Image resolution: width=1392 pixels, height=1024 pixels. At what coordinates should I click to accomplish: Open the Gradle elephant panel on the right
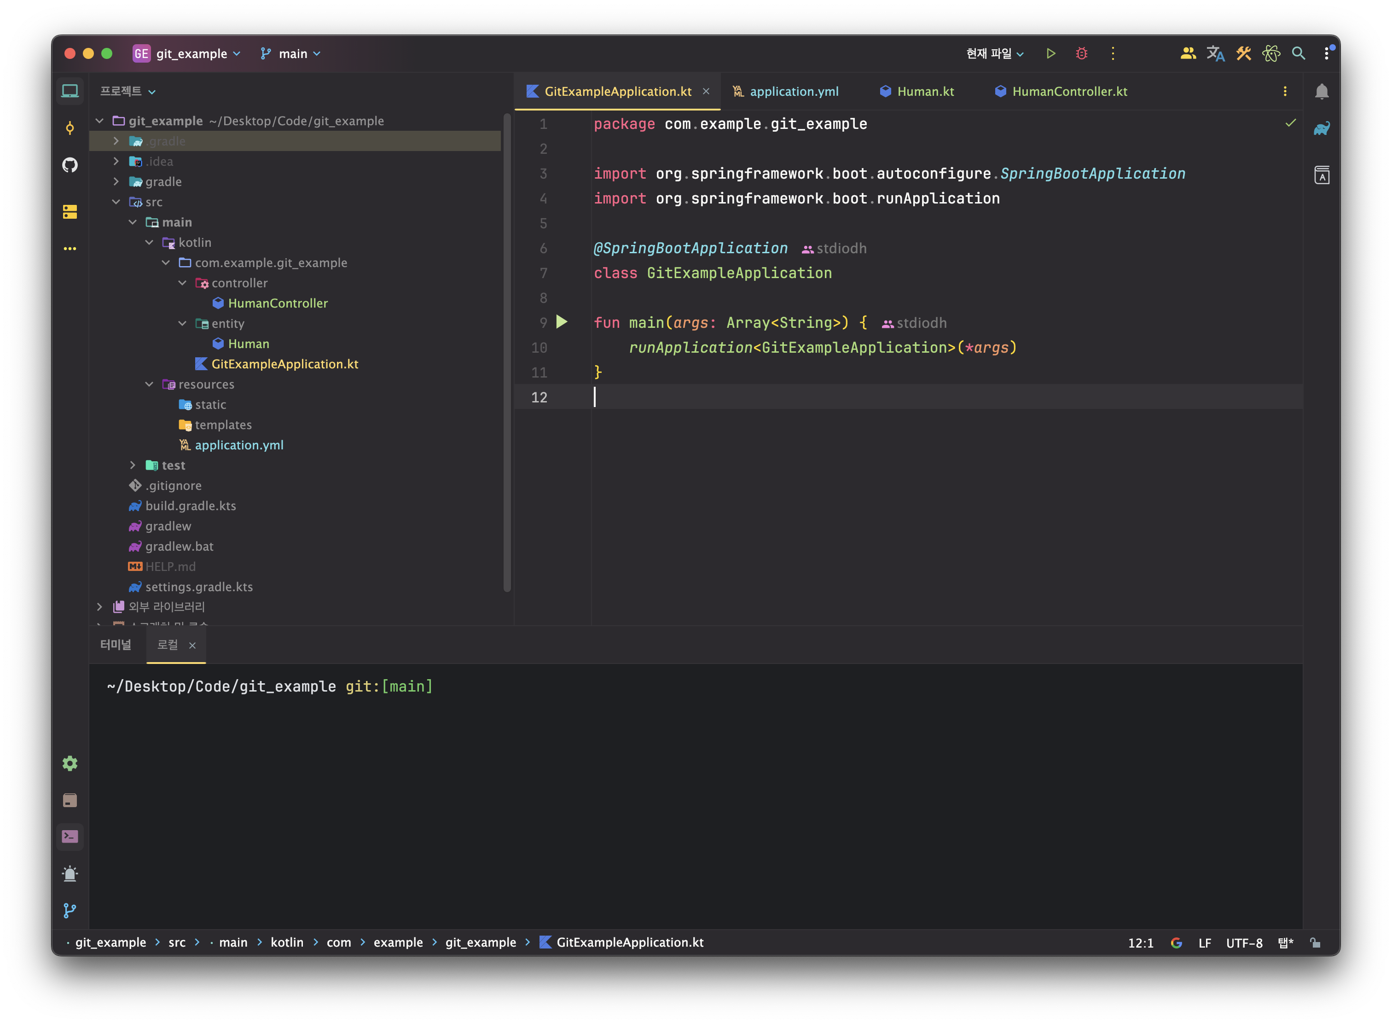pyautogui.click(x=1322, y=129)
